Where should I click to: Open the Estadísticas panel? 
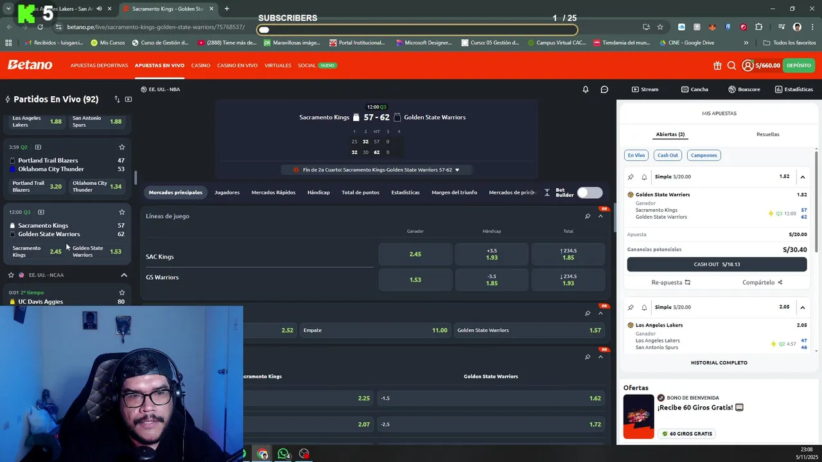pyautogui.click(x=794, y=89)
